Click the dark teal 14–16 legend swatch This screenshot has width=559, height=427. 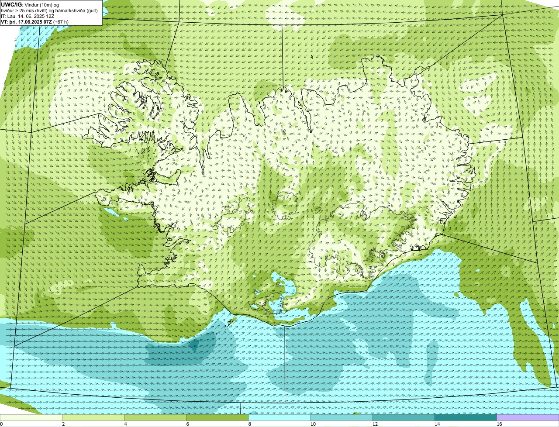coord(466,417)
